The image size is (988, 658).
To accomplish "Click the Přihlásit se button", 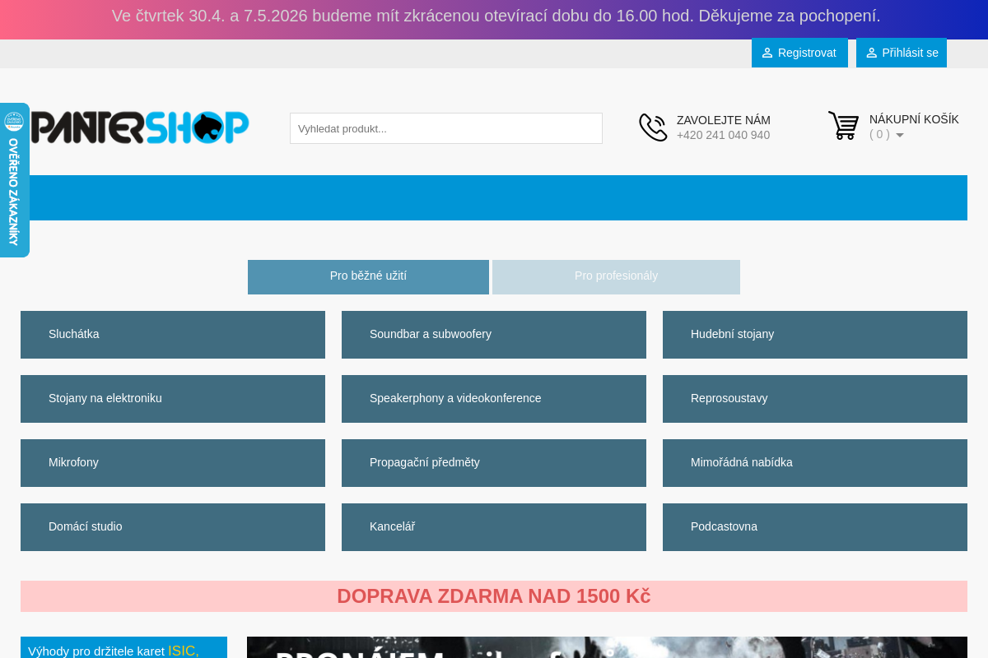I will 901,53.
